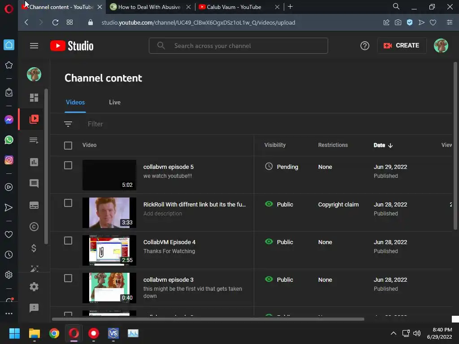Click the vertical page scrollbar
This screenshot has height=344, width=459.
click(455, 146)
